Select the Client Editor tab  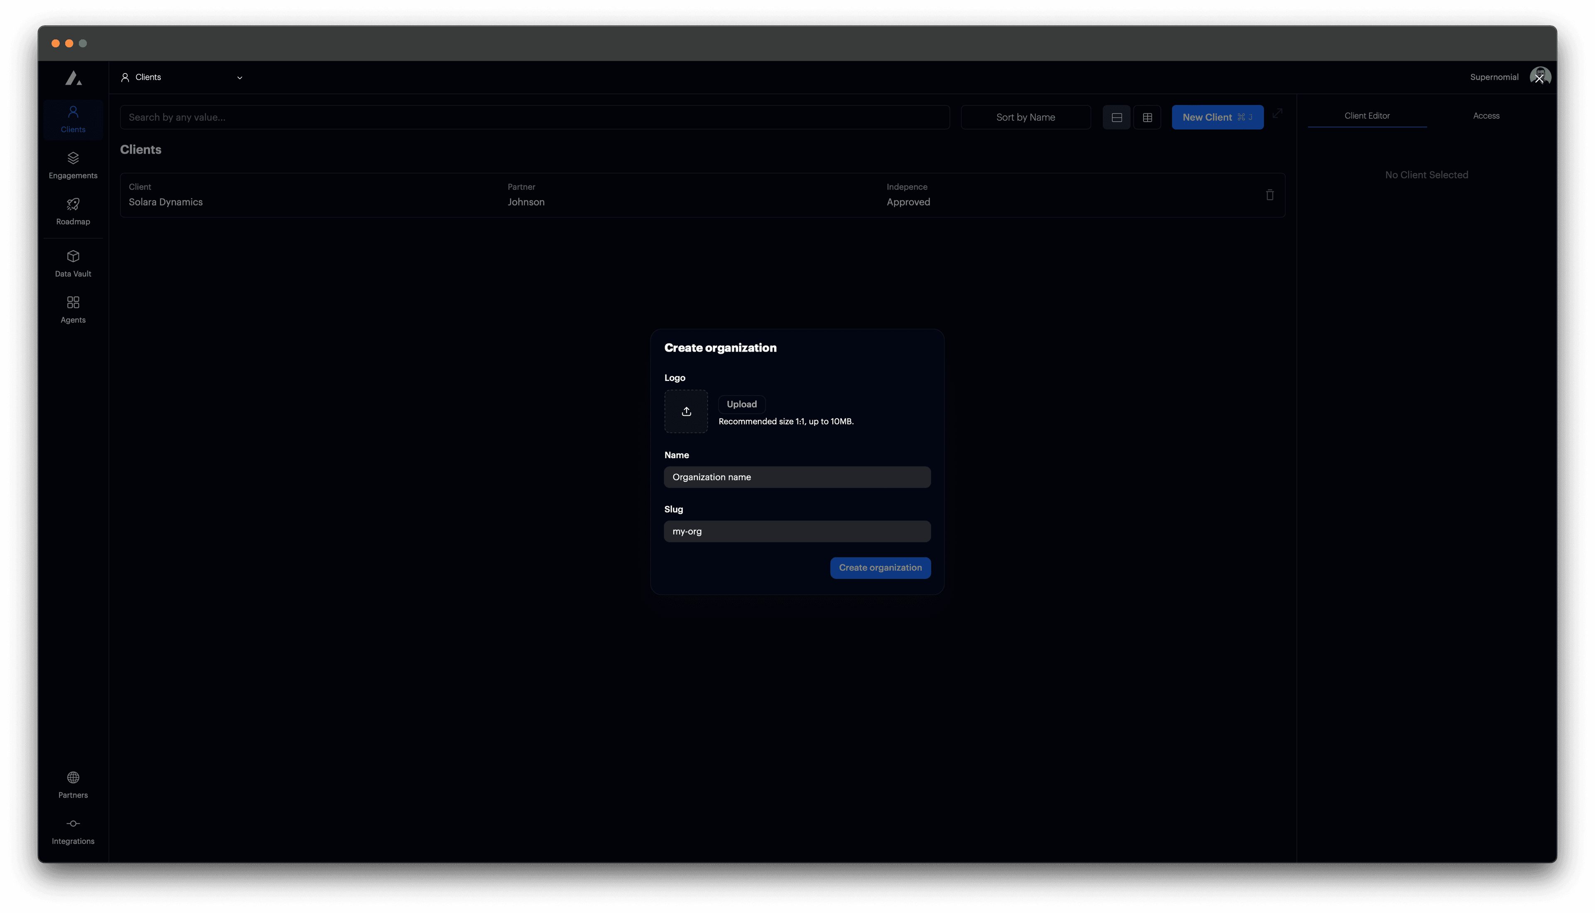pos(1367,115)
